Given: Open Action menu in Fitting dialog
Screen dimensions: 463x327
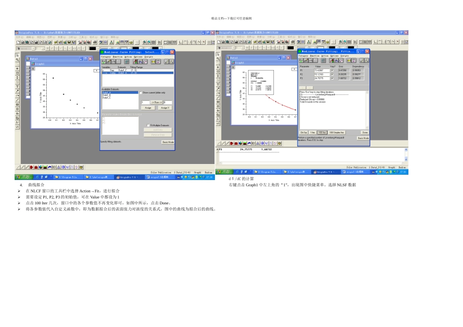Looking at the screenshot, I should (325, 56).
